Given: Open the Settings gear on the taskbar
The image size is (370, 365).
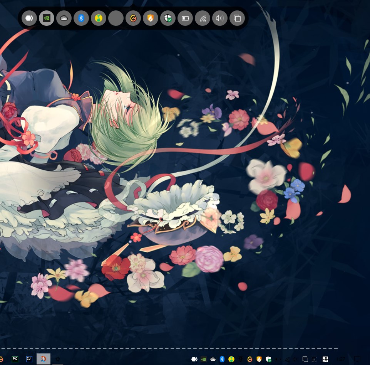Looking at the screenshot, I should (x=58, y=359).
